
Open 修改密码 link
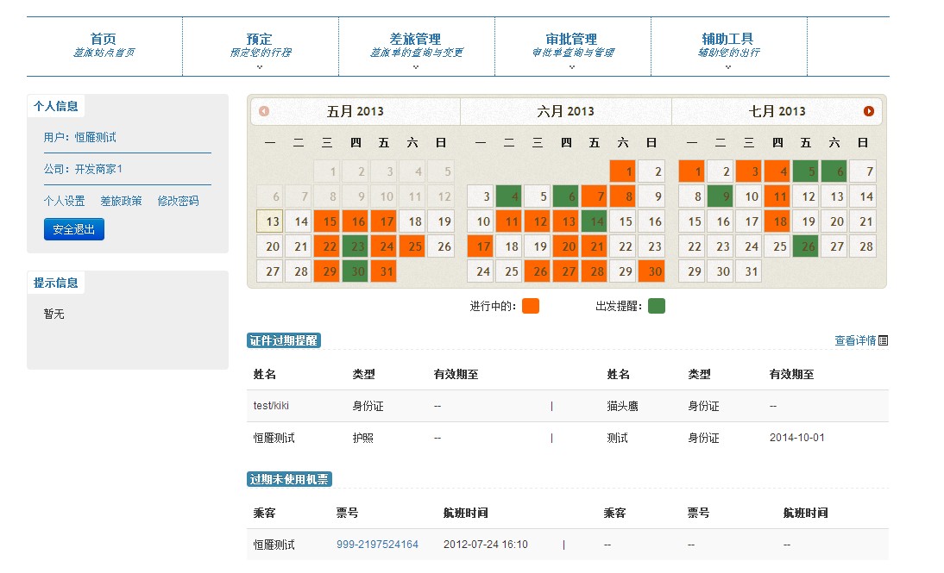pos(178,201)
